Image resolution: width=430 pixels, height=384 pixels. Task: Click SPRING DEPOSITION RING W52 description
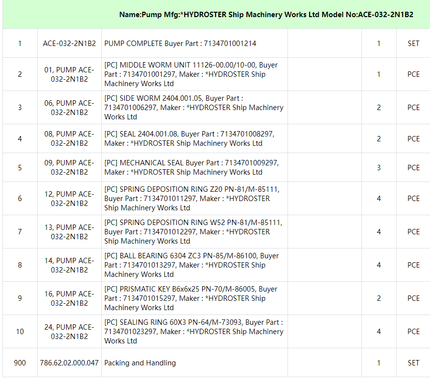(193, 232)
